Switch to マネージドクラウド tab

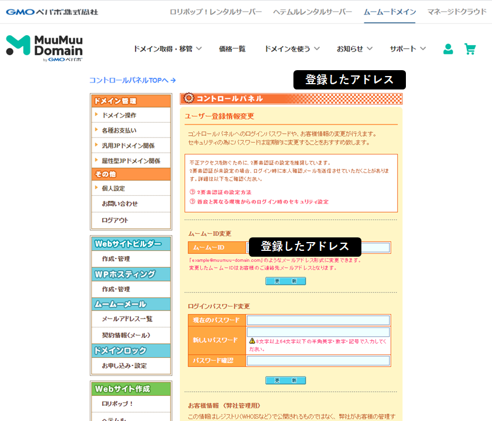457,12
